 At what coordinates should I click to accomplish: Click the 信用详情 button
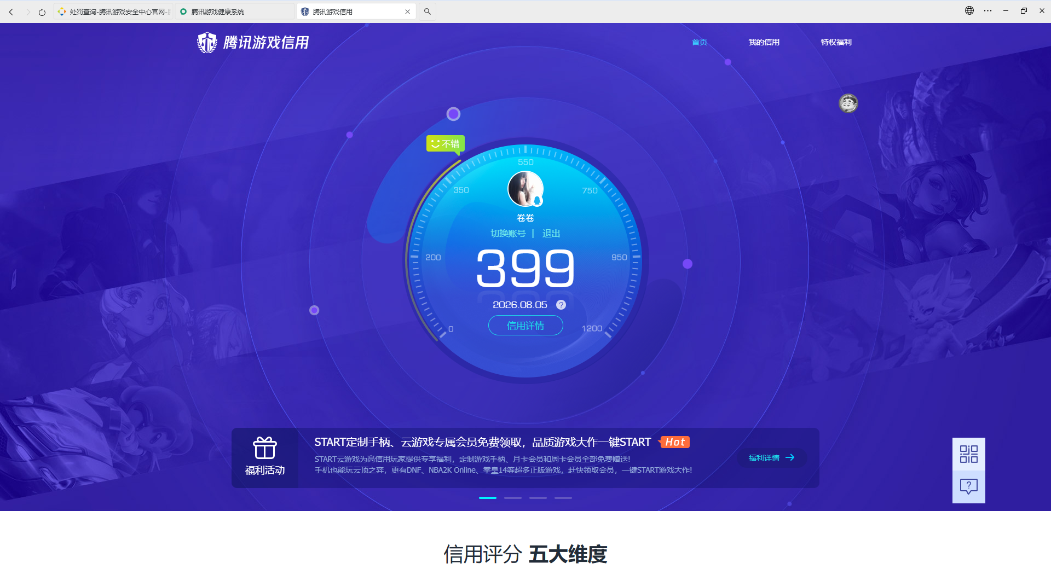click(525, 326)
